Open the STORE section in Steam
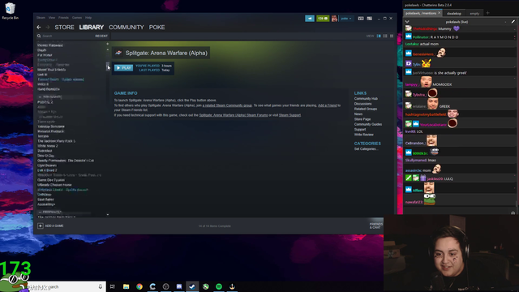This screenshot has width=519, height=292. click(64, 27)
